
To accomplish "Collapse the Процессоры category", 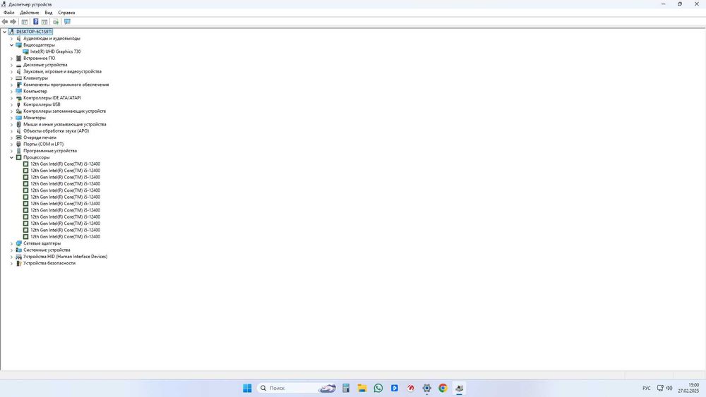I will pos(12,157).
